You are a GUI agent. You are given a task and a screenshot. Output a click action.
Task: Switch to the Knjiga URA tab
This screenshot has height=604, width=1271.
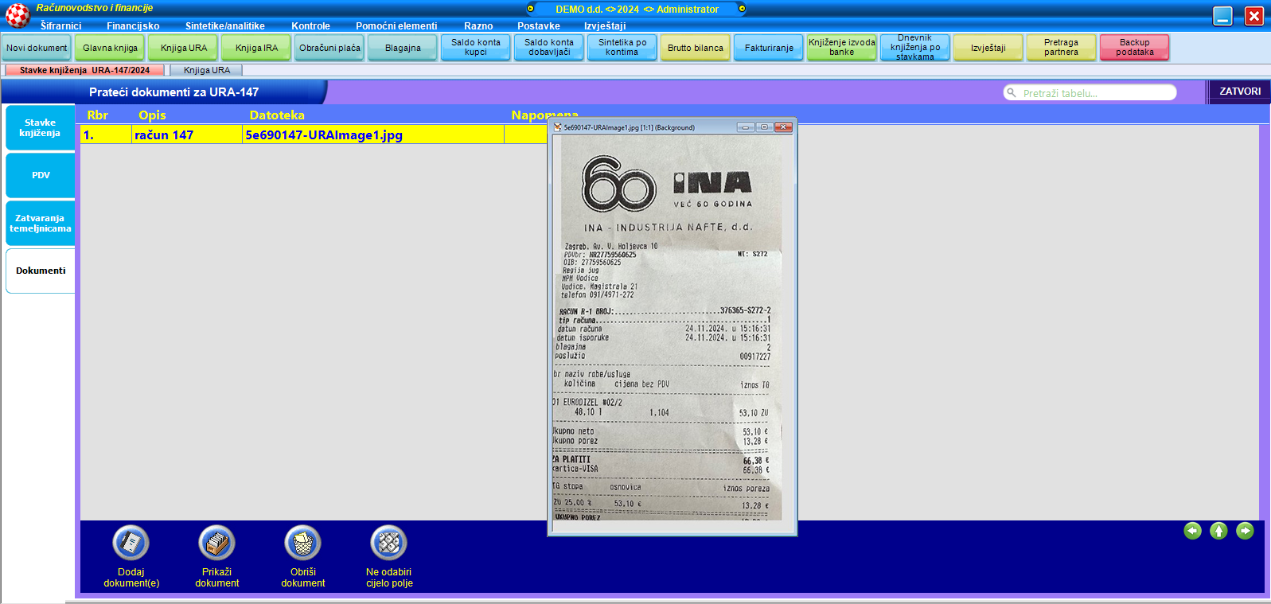pyautogui.click(x=207, y=70)
